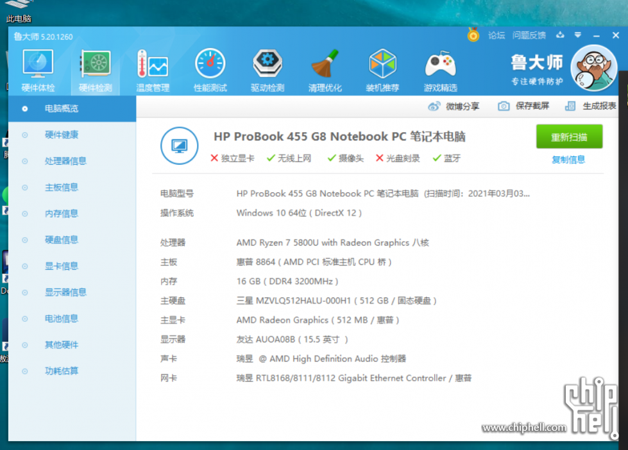The width and height of the screenshot is (628, 450).
Task: Click AMD Radeon Graphics 512 MB value
Action: [318, 321]
